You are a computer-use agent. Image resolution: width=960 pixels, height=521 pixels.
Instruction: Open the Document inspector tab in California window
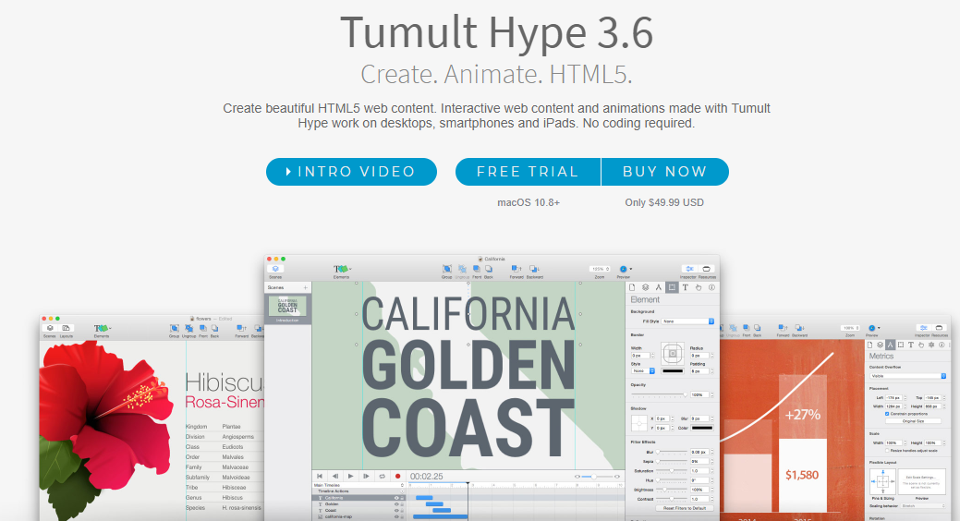(x=632, y=287)
